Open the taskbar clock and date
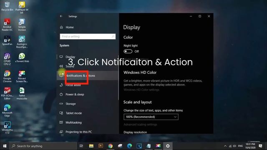The image size is (267, 150). [250, 146]
